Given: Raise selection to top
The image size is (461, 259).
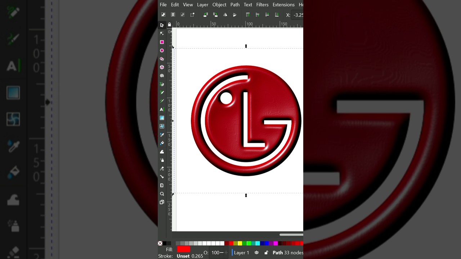Looking at the screenshot, I should [248, 15].
